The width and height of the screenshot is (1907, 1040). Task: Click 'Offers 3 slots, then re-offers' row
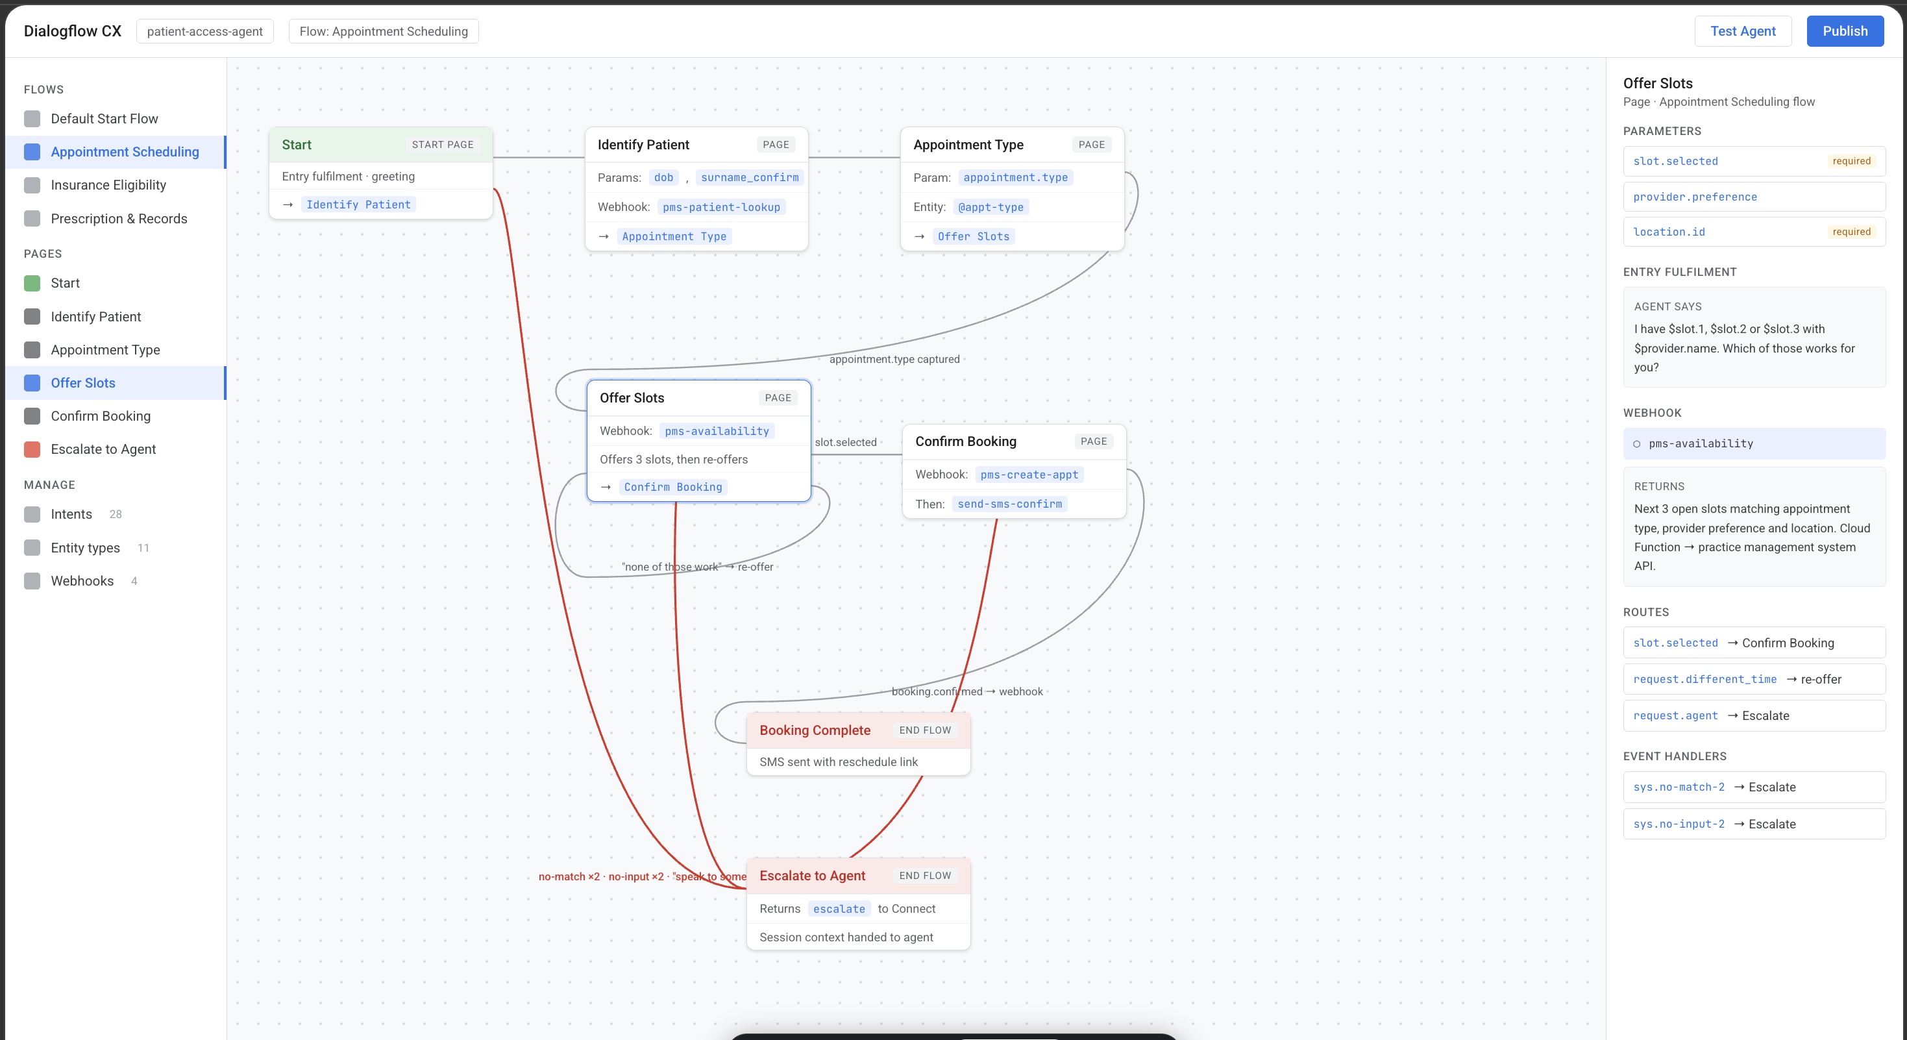pos(698,460)
